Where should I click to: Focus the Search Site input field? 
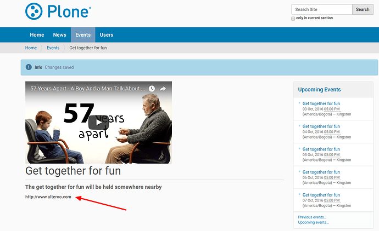pyautogui.click(x=322, y=9)
